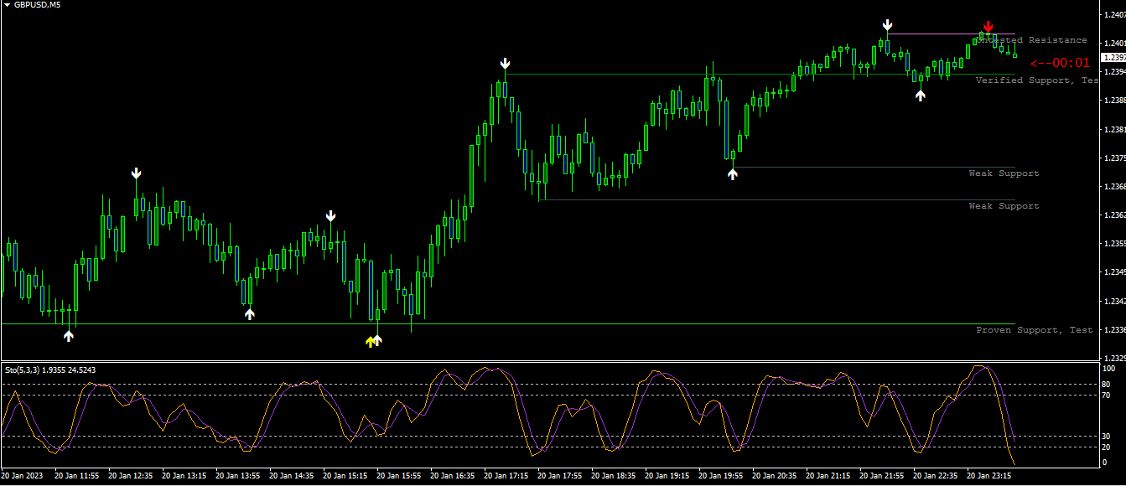Click the 20 Jan 21:15 time label
The image size is (1126, 486).
click(x=828, y=476)
